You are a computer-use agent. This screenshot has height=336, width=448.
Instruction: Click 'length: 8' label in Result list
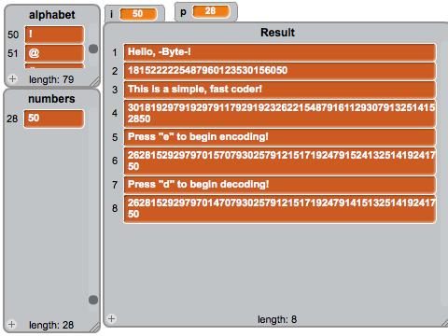point(277,319)
